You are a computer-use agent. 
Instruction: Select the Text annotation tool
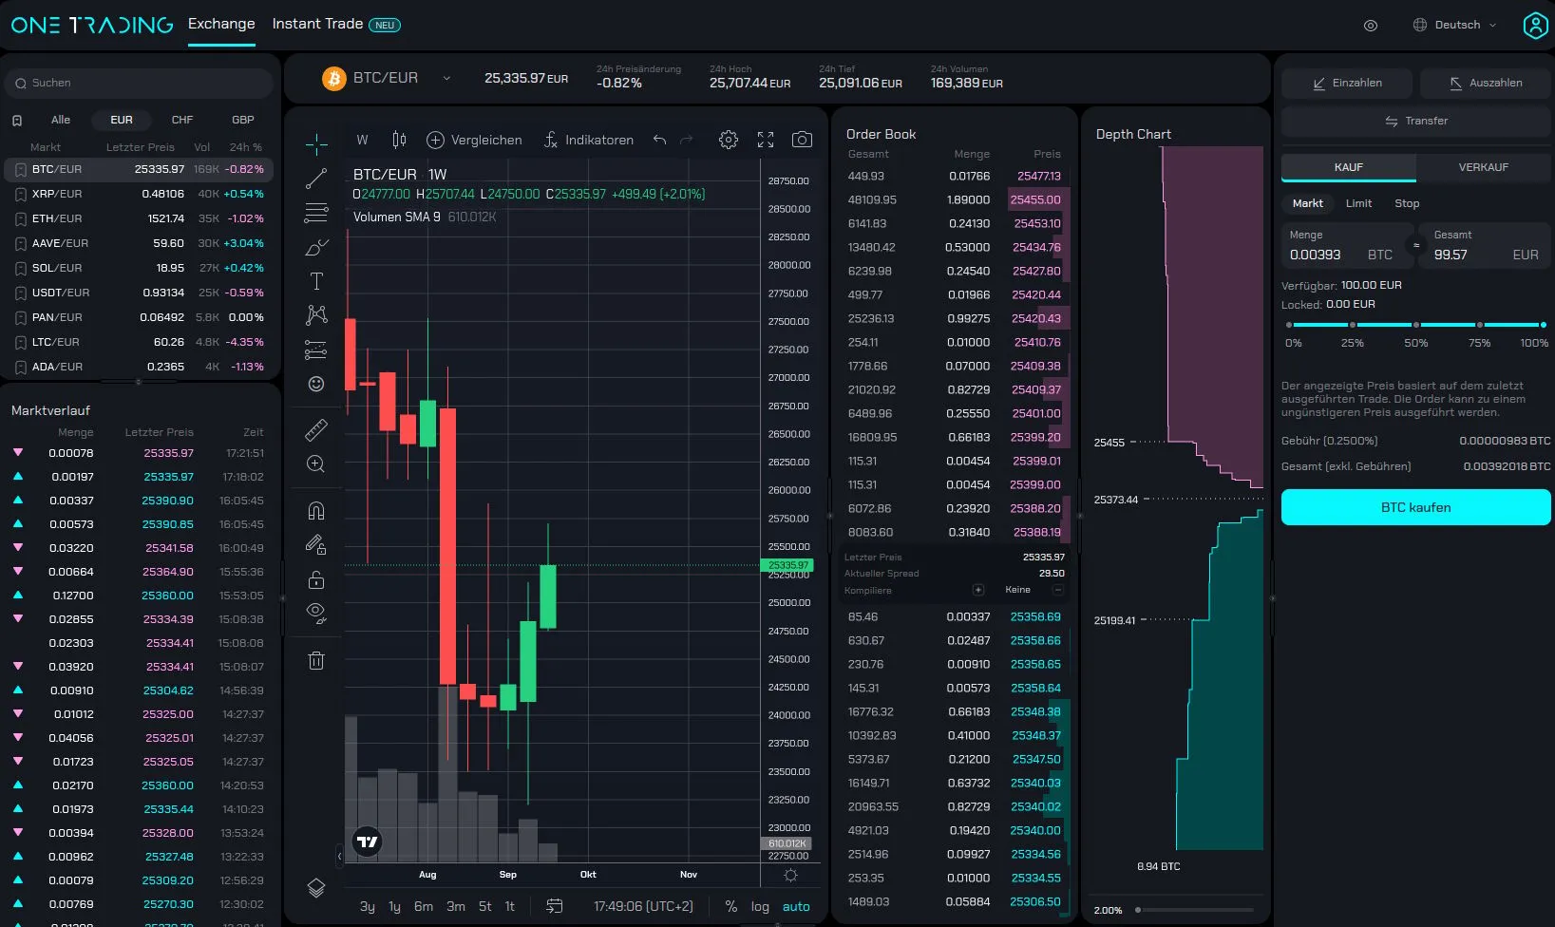[x=315, y=280]
